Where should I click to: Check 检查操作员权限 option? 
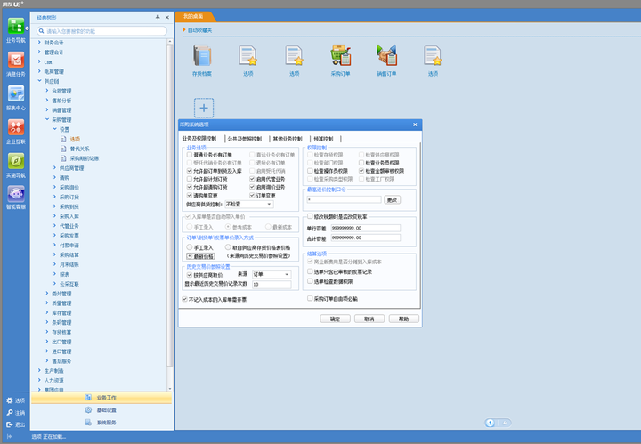coord(310,171)
